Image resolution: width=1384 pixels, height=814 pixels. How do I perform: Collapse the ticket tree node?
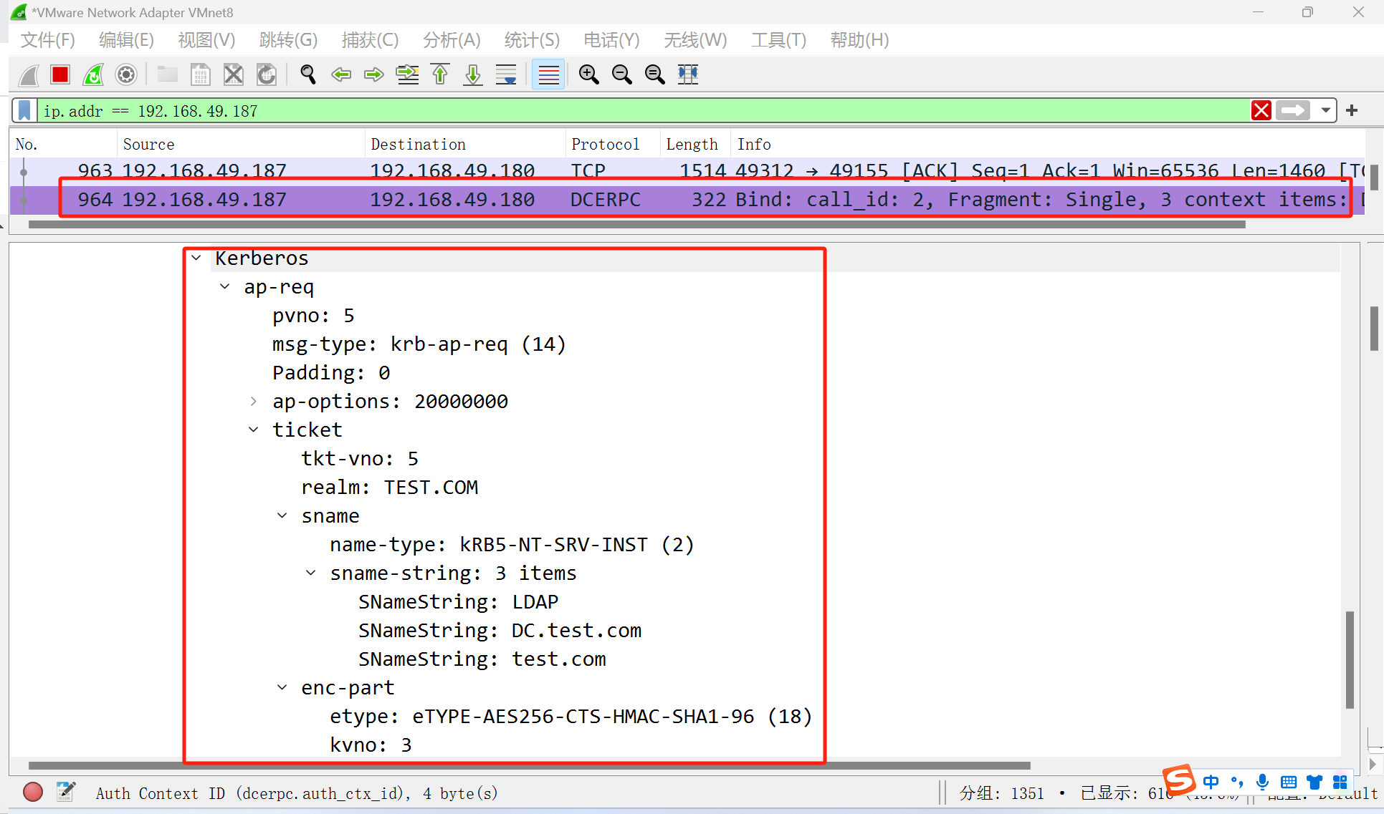pos(253,430)
